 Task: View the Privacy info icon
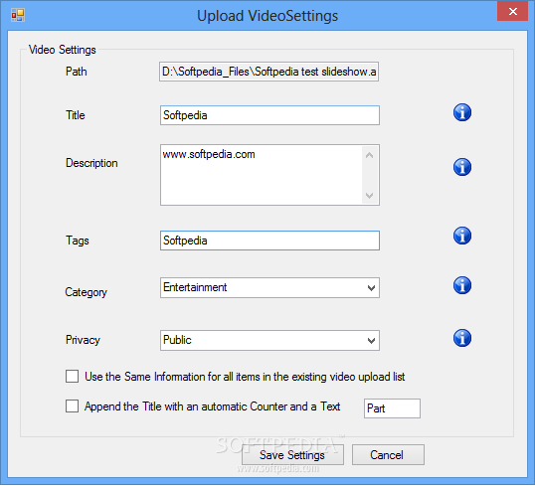pyautogui.click(x=462, y=338)
